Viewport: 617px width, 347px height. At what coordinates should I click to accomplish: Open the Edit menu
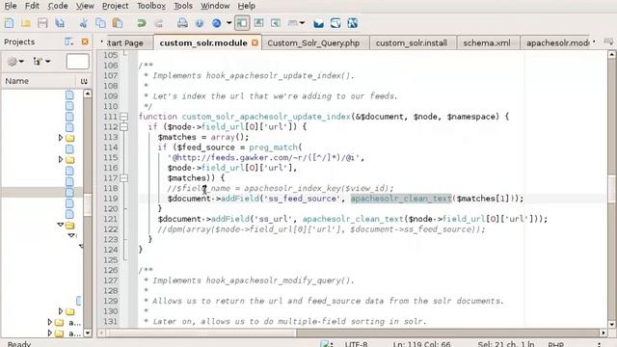(32, 6)
